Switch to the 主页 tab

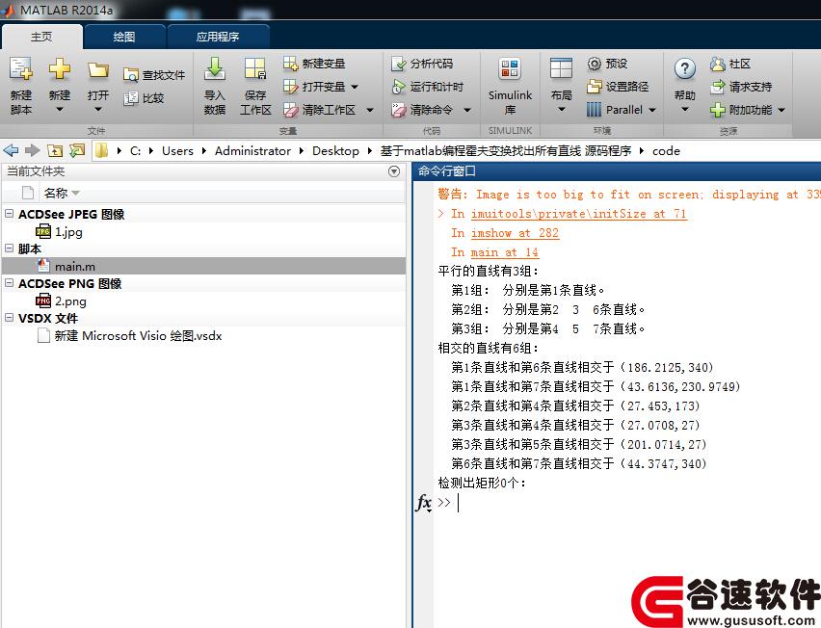click(x=41, y=37)
